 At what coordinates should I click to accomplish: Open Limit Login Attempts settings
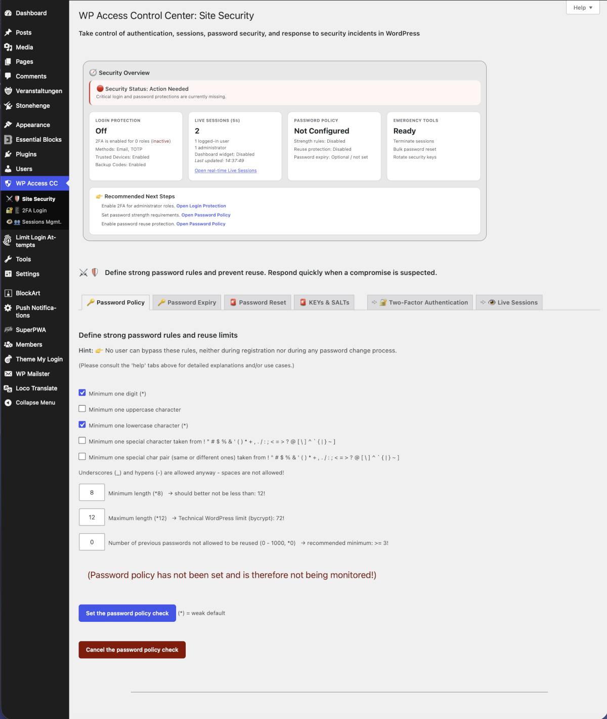[8, 241]
